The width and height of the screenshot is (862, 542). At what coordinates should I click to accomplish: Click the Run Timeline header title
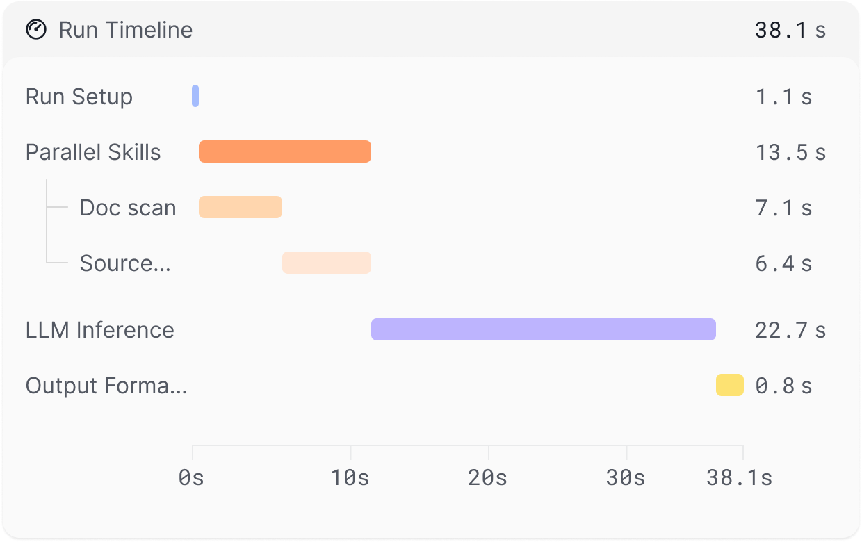(125, 30)
